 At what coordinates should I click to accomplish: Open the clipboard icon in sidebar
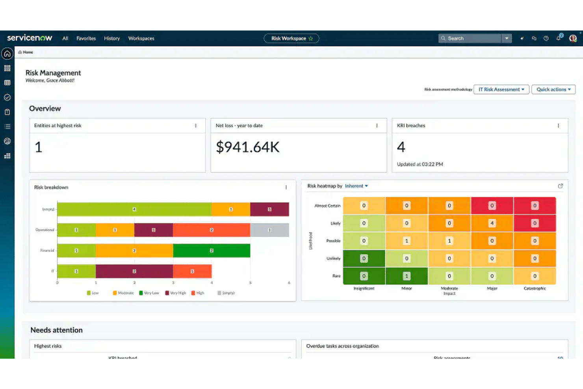7,112
